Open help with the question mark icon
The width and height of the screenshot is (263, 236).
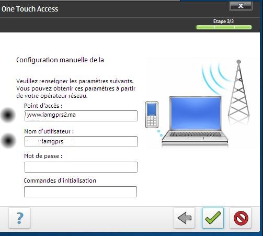tap(19, 218)
